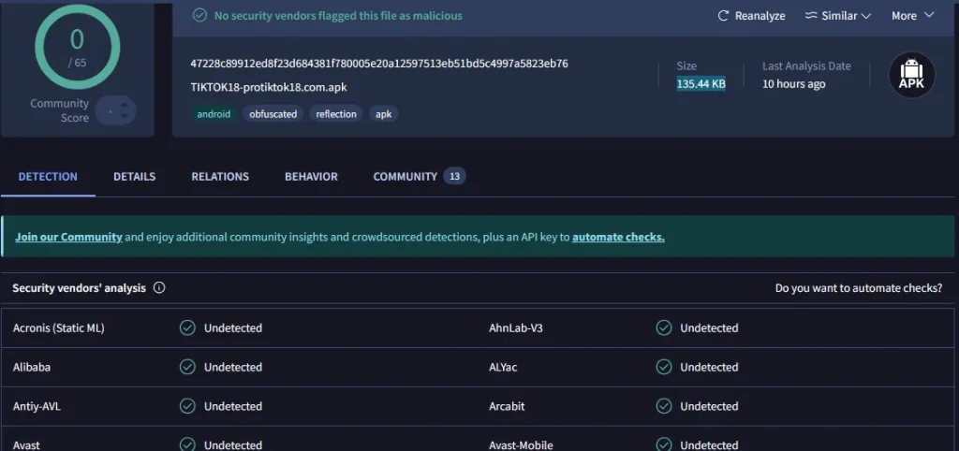The height and width of the screenshot is (451, 959).
Task: Click the highlighted size value 135.44 KB
Action: click(701, 83)
